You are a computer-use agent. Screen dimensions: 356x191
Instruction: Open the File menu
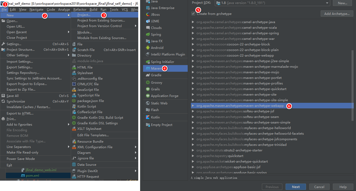[x=4, y=9]
